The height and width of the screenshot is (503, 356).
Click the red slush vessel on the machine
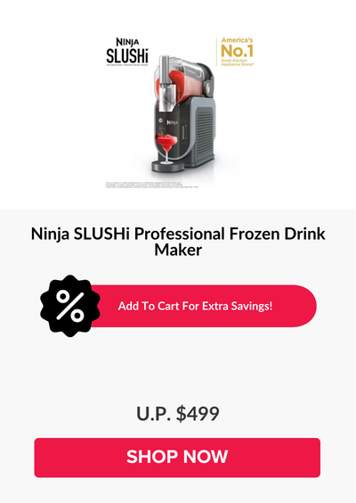183,84
